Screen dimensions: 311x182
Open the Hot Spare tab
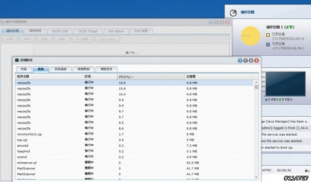[116, 31]
